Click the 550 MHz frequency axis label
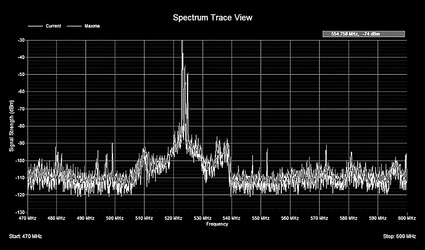This screenshot has width=425, height=250. (261, 218)
